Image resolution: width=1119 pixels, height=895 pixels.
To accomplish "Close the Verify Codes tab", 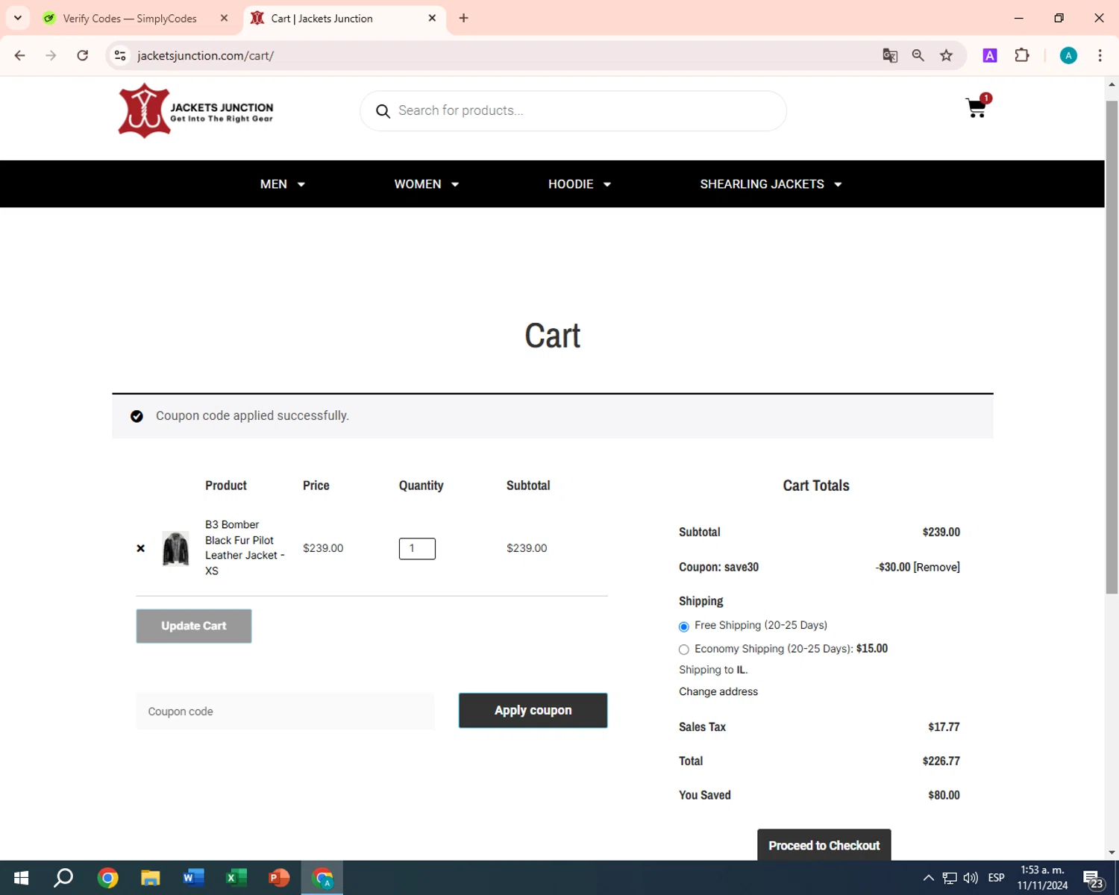I will 224,18.
